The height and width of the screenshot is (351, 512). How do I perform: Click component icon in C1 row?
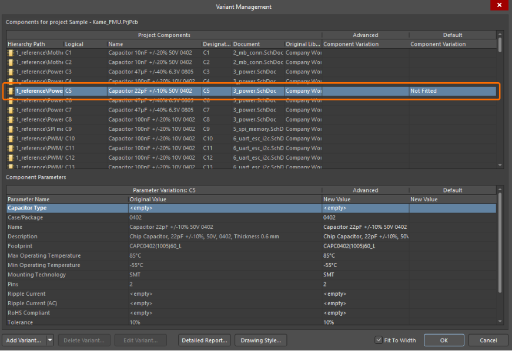coord(11,53)
